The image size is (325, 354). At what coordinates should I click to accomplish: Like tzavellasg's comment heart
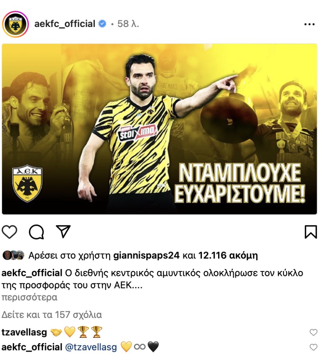pyautogui.click(x=313, y=332)
